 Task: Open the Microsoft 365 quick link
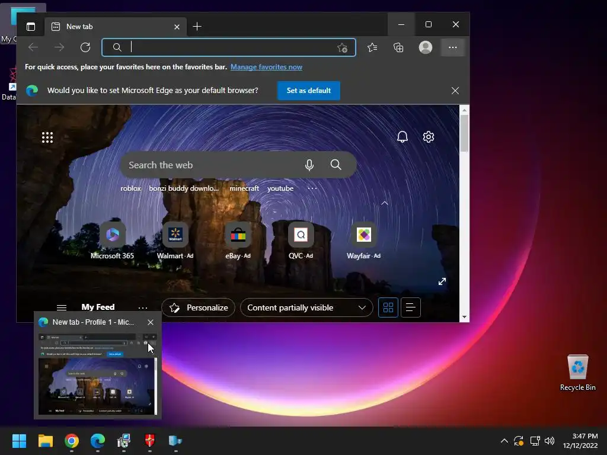click(x=112, y=241)
